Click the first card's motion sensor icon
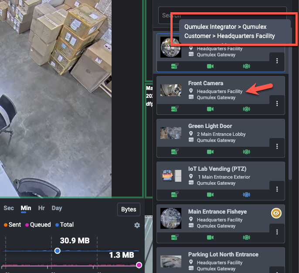Image resolution: width=299 pixels, height=273 pixels. coord(246,66)
